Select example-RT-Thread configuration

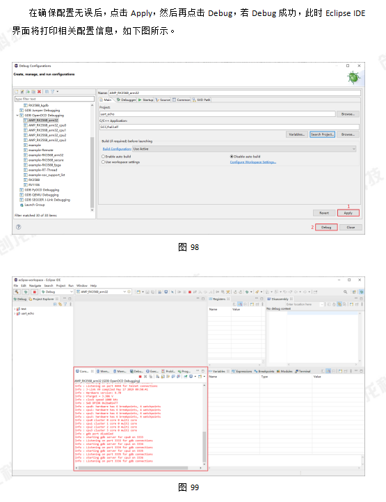point(40,170)
